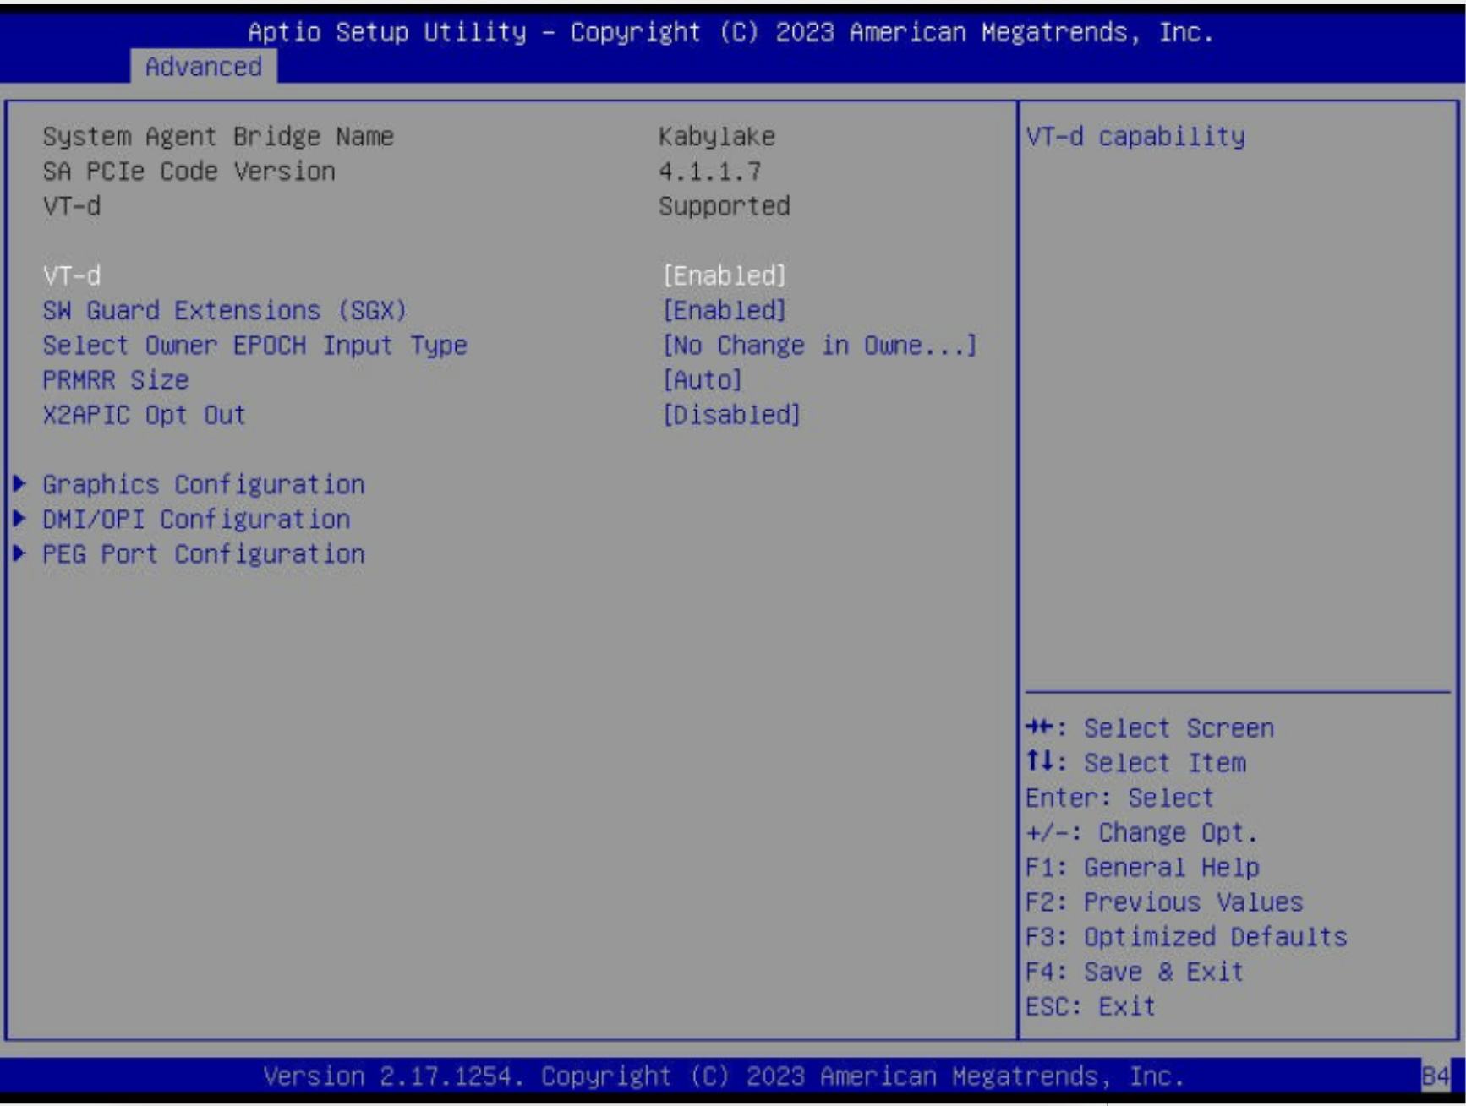Screen dimensions: 1466x1106
Task: Click the Version 2.17.1254 footer text
Action: coord(724,1076)
